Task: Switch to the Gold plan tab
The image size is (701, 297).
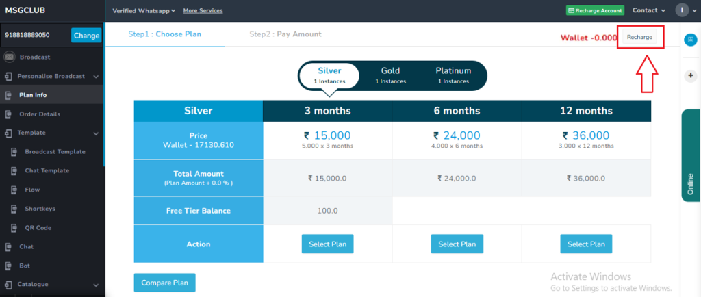Action: tap(390, 75)
